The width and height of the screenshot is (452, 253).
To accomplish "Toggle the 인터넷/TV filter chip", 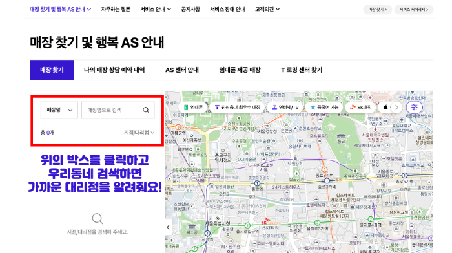I will pyautogui.click(x=285, y=108).
